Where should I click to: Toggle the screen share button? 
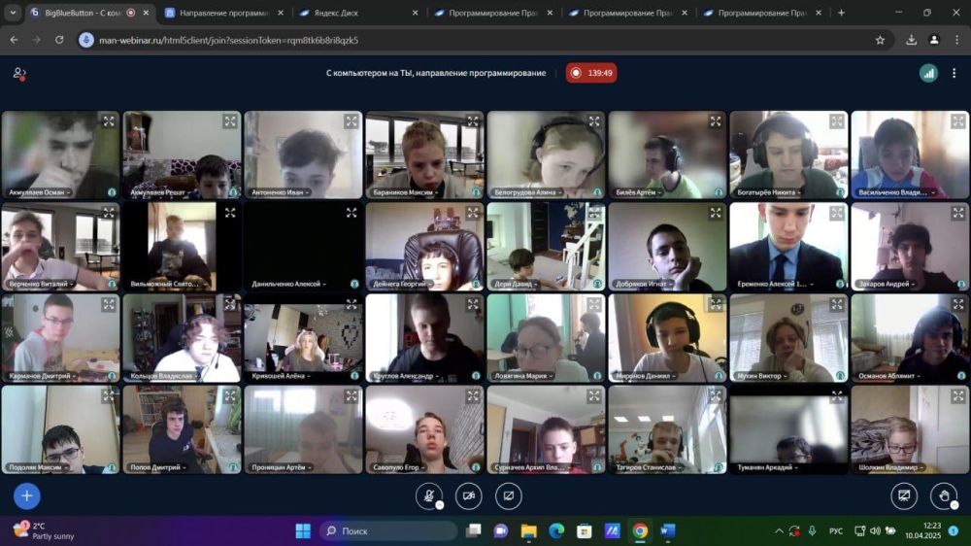pyautogui.click(x=508, y=495)
